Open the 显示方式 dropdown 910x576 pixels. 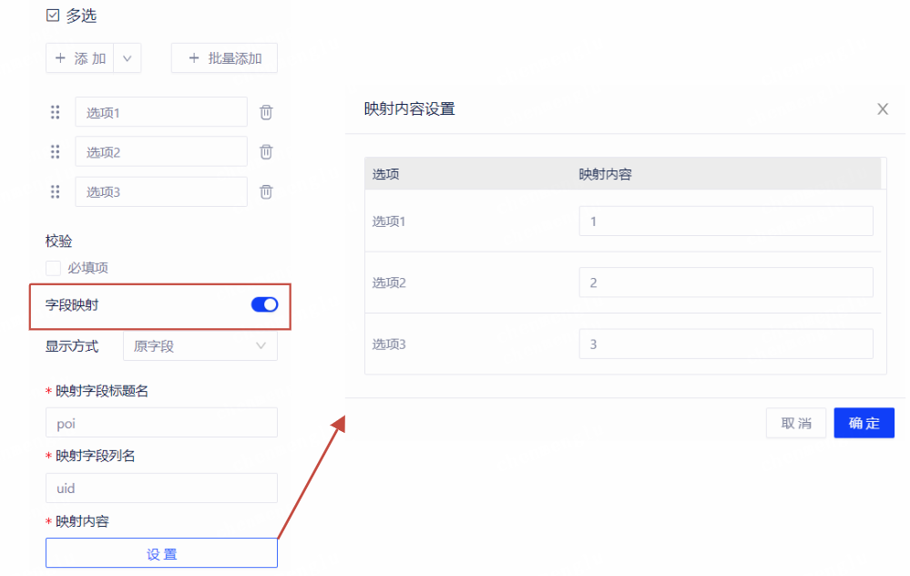coord(199,346)
